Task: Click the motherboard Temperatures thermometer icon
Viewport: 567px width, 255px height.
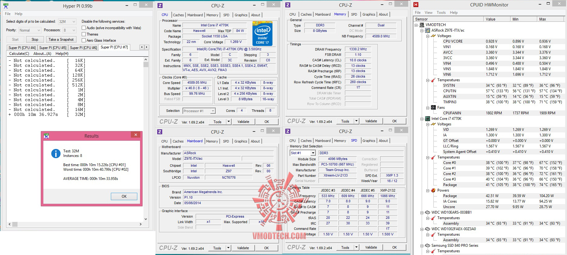Action: [433, 80]
